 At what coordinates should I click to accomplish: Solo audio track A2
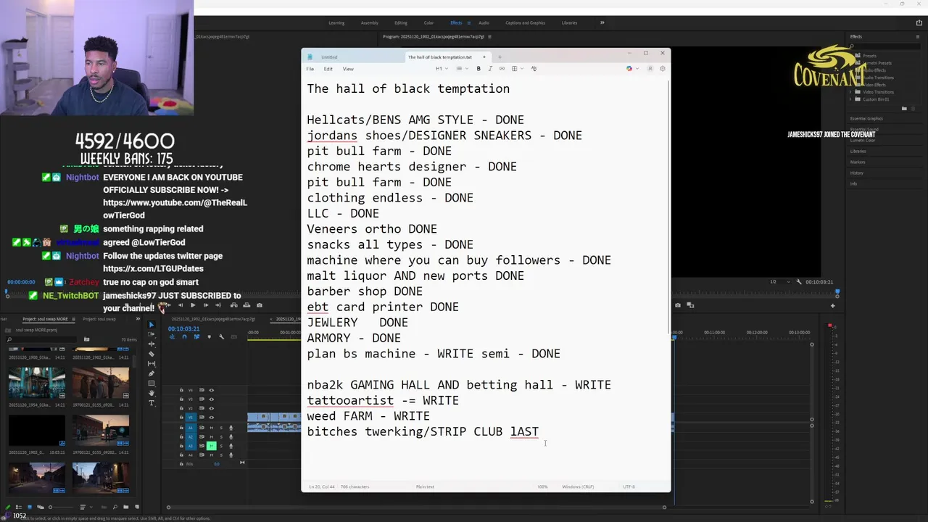click(x=221, y=437)
